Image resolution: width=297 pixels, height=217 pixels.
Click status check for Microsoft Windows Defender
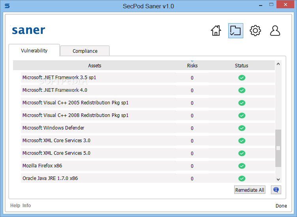click(x=242, y=128)
